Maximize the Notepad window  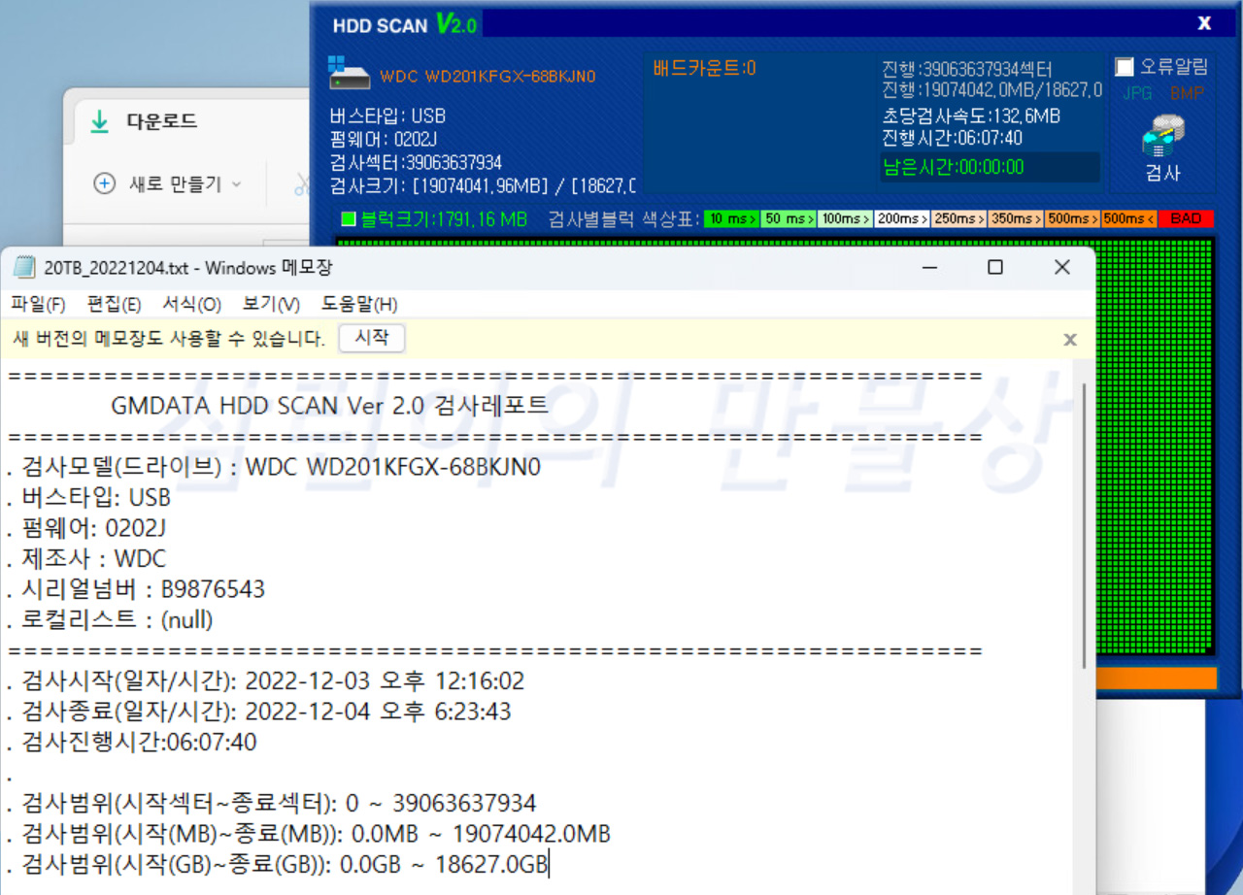(995, 267)
